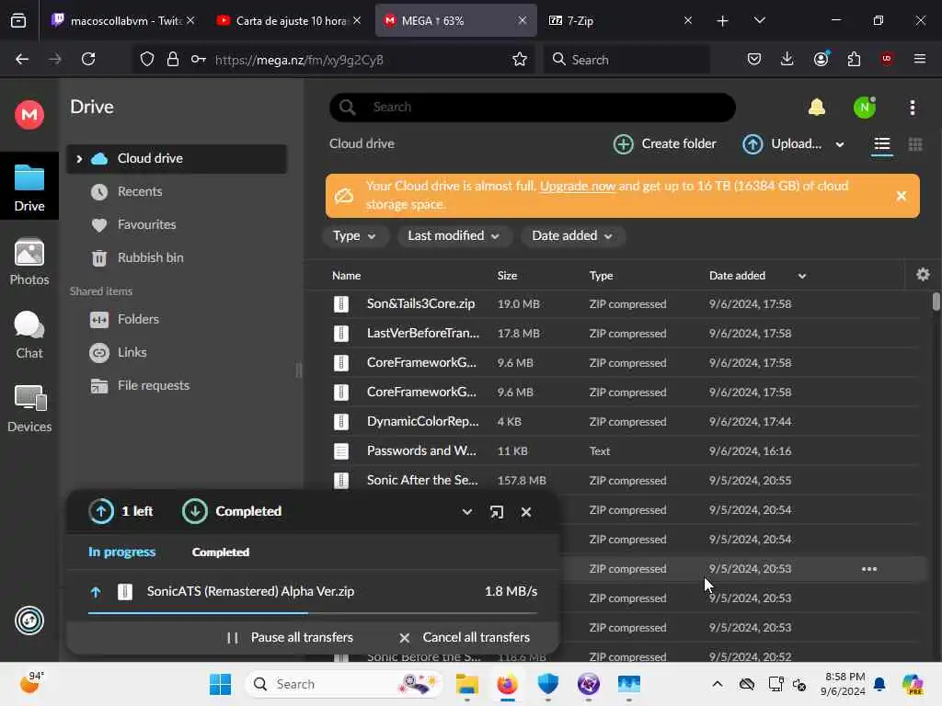Open the green account avatar menu
Image resolution: width=942 pixels, height=706 pixels.
point(865,108)
